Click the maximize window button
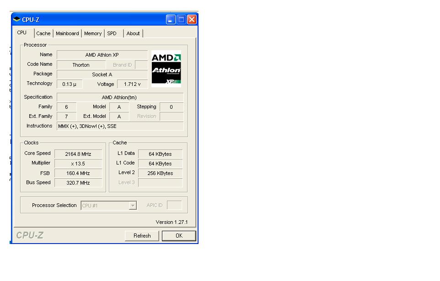Screen dimensions: 440x281 [x=181, y=19]
